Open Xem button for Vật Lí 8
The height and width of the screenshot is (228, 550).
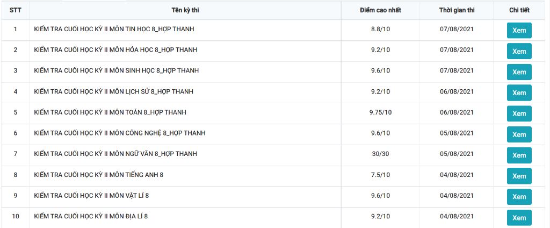pos(519,197)
